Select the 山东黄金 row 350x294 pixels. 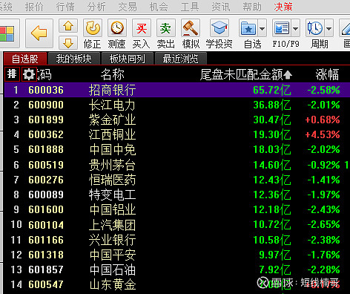coord(177,284)
